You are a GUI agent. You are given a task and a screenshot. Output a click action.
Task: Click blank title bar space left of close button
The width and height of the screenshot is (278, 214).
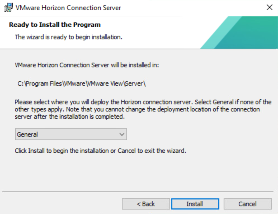tap(196, 8)
